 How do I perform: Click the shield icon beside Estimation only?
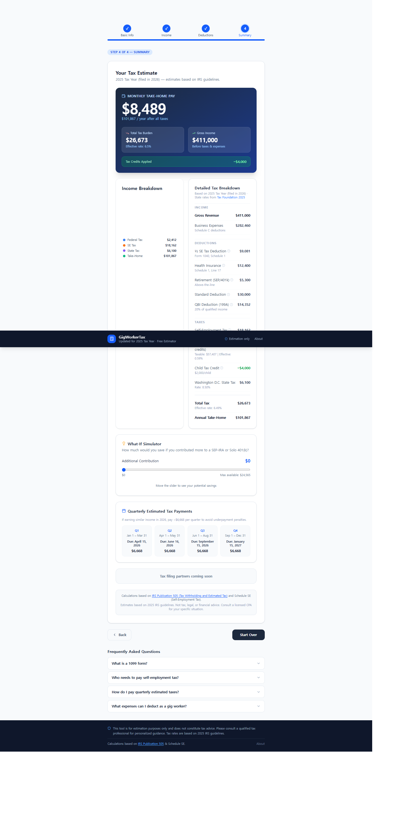pos(226,339)
